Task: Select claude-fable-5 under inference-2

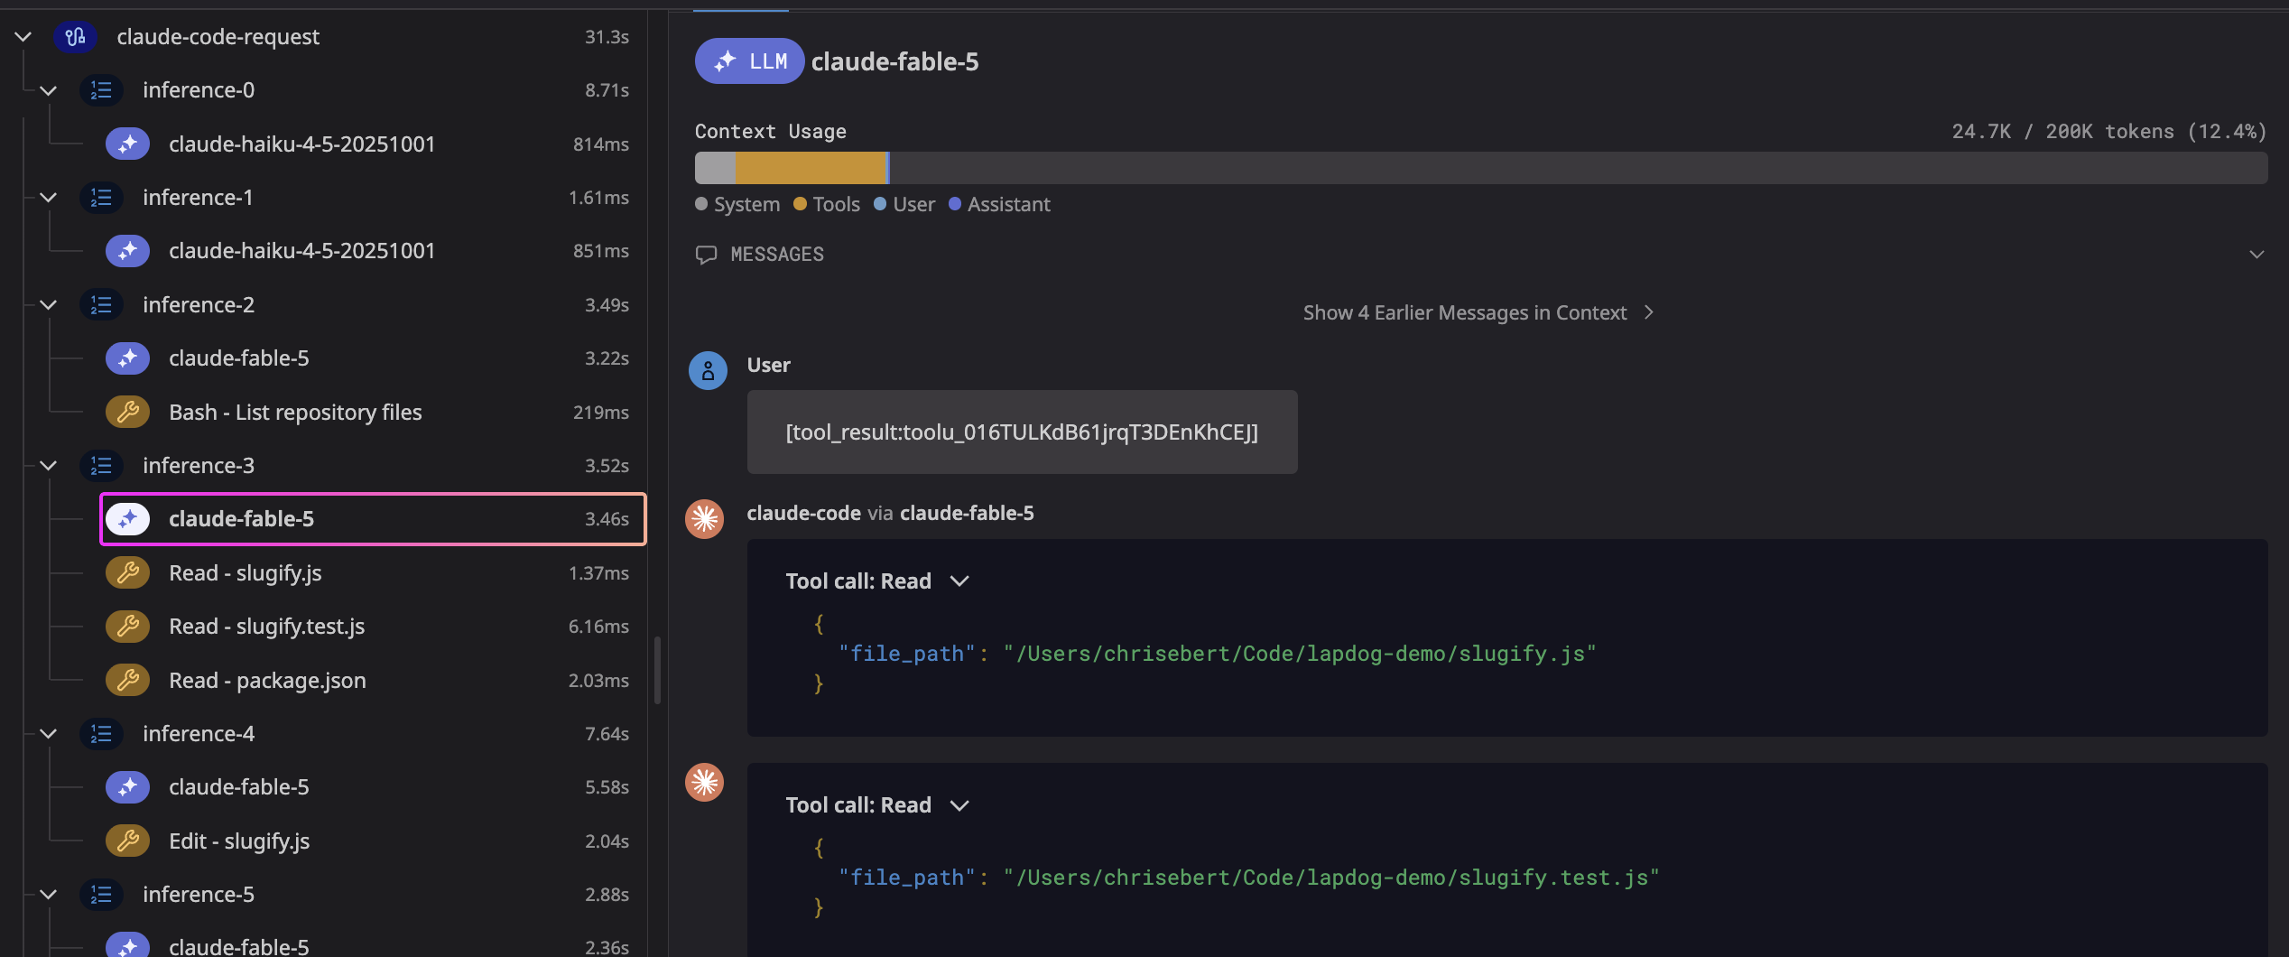Action: tap(372, 358)
